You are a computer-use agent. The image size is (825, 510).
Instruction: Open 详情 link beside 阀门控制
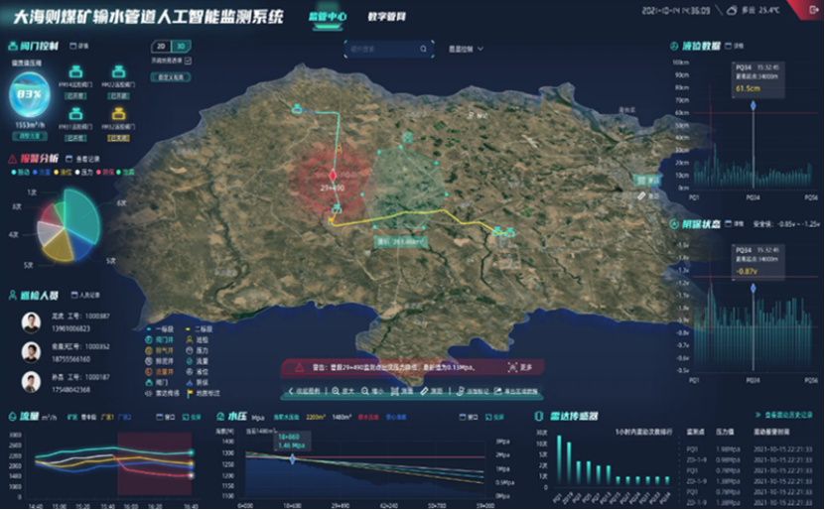click(79, 47)
